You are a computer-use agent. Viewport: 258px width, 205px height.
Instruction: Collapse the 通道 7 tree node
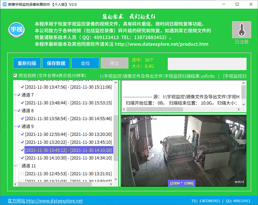point(14,95)
